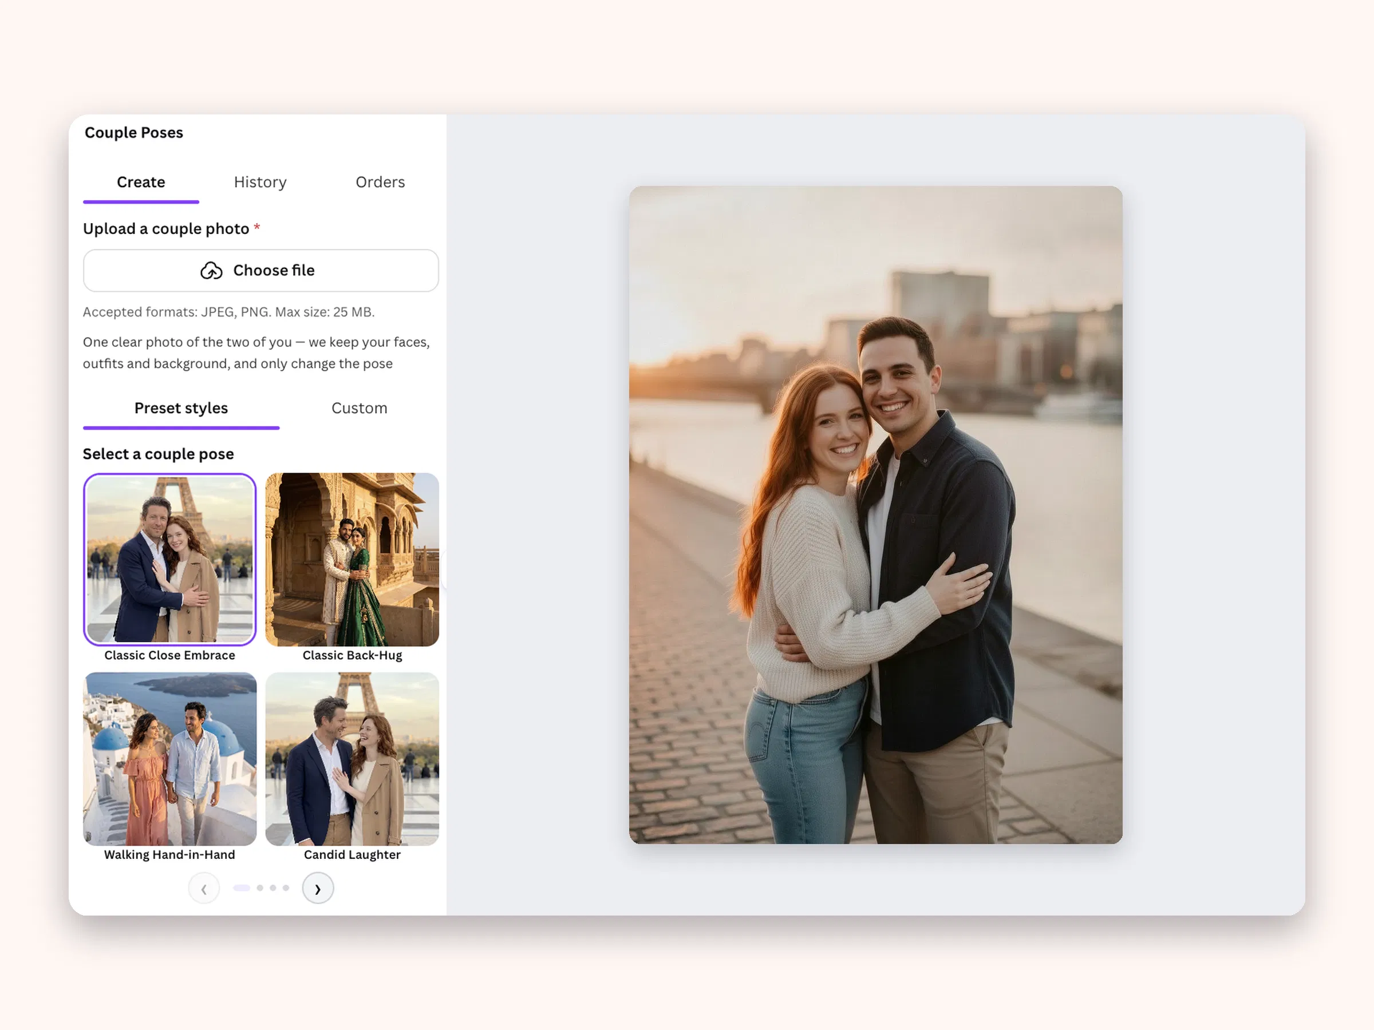Click the 'Walking Hand-in-Hand' caption
This screenshot has width=1374, height=1030.
click(169, 855)
